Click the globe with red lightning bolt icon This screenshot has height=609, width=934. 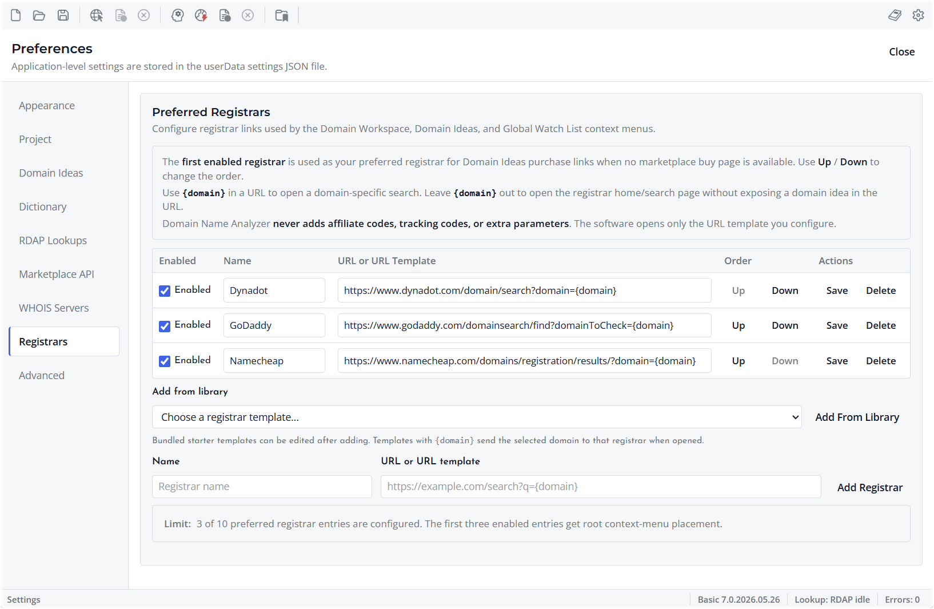point(201,15)
